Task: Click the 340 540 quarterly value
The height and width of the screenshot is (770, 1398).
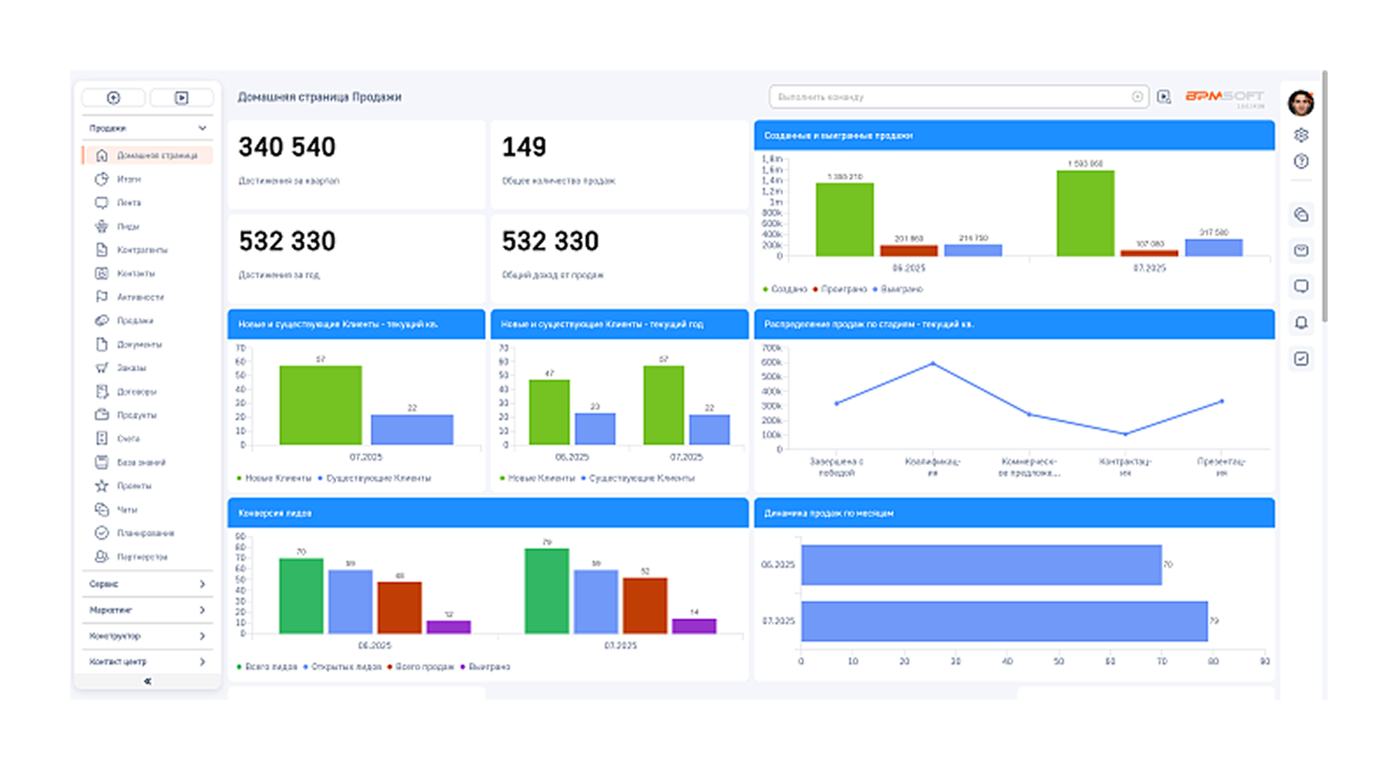Action: pyautogui.click(x=288, y=147)
